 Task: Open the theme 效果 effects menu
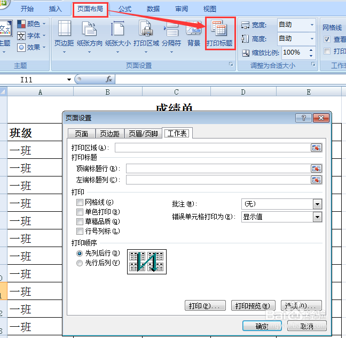32,47
